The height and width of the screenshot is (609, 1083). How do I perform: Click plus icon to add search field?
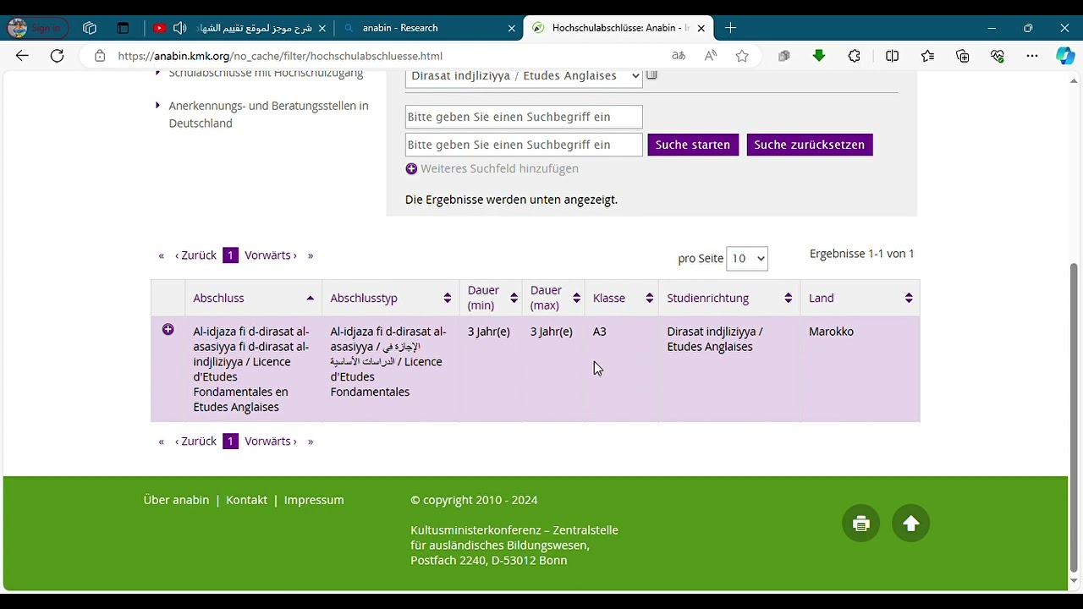tap(411, 168)
